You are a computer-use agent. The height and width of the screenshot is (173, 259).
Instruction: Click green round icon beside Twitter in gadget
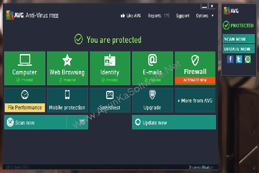248,59
